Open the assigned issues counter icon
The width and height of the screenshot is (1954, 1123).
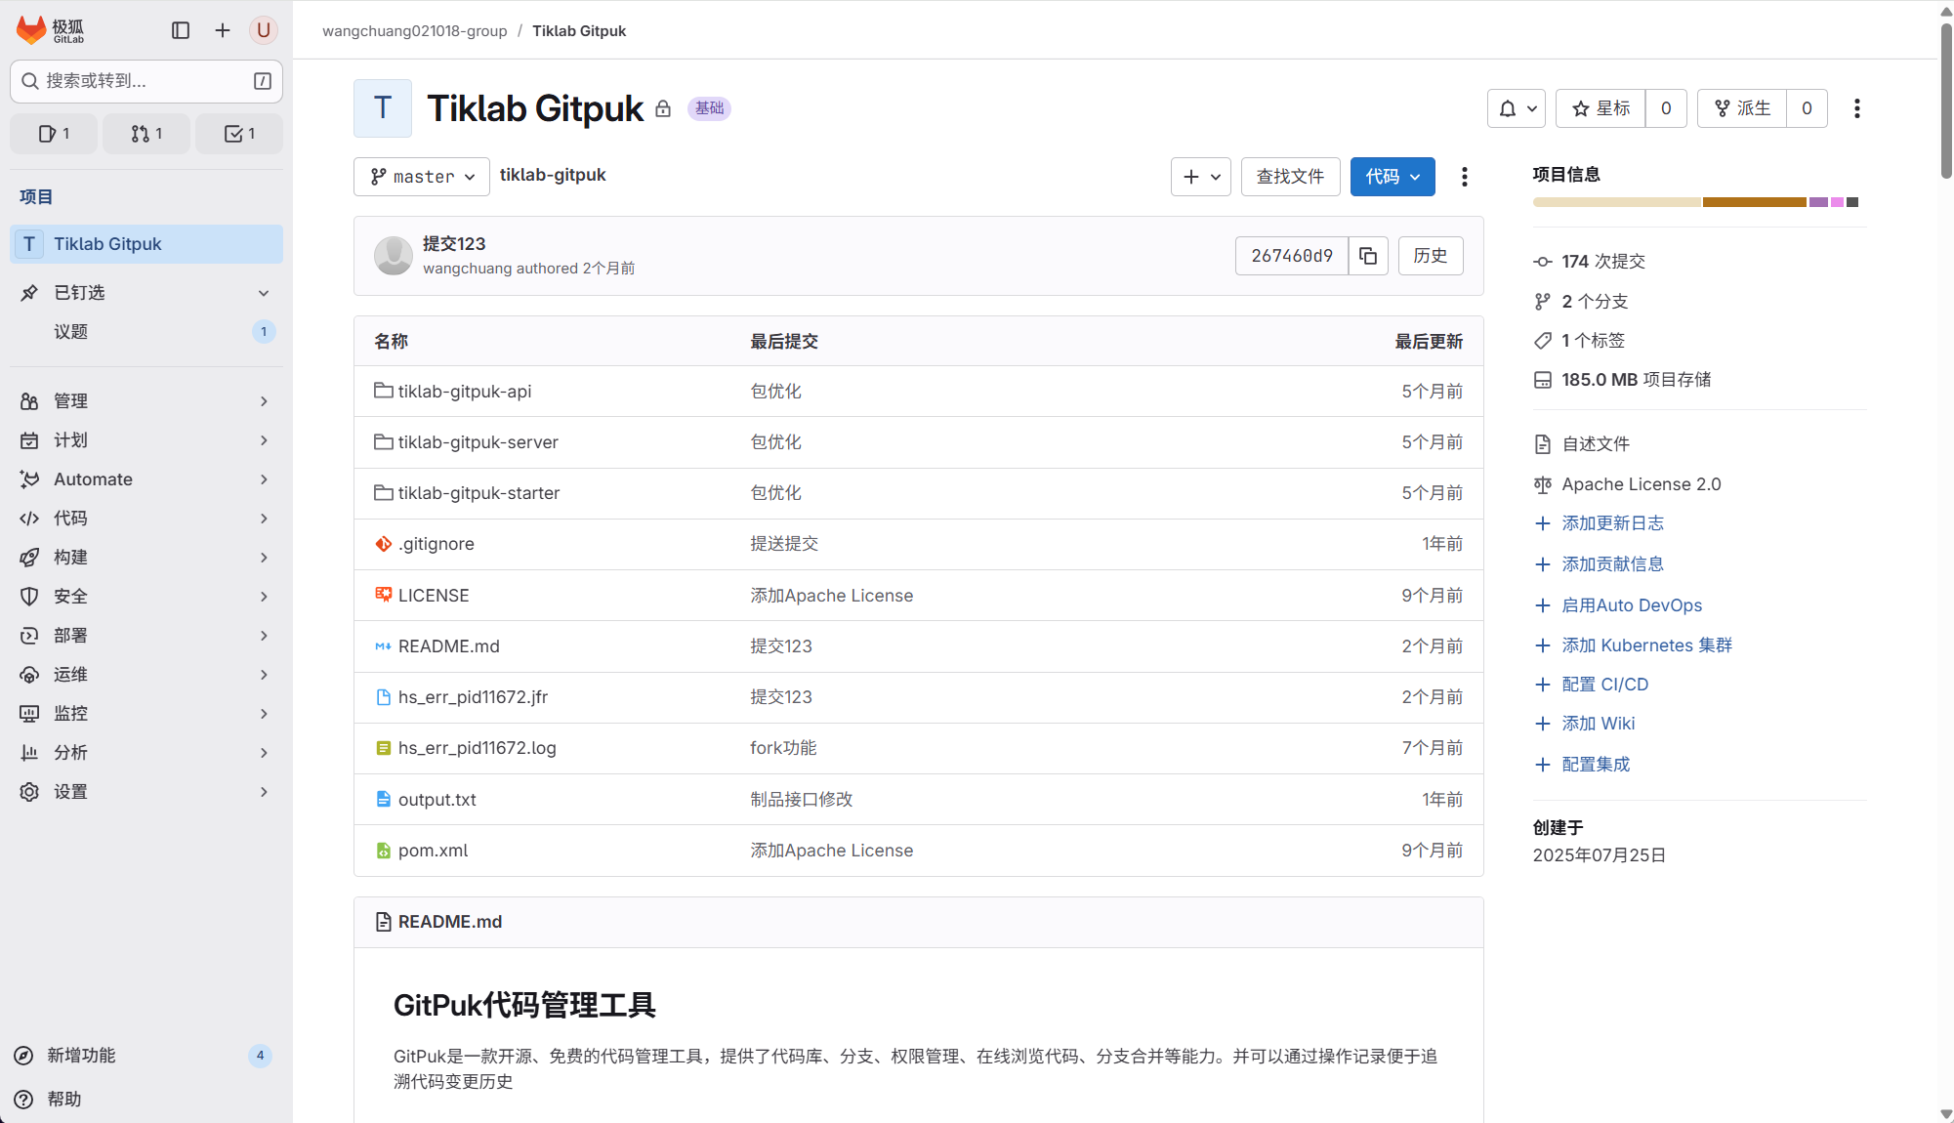click(x=54, y=134)
